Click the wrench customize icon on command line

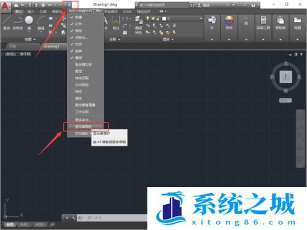pyautogui.click(x=73, y=218)
